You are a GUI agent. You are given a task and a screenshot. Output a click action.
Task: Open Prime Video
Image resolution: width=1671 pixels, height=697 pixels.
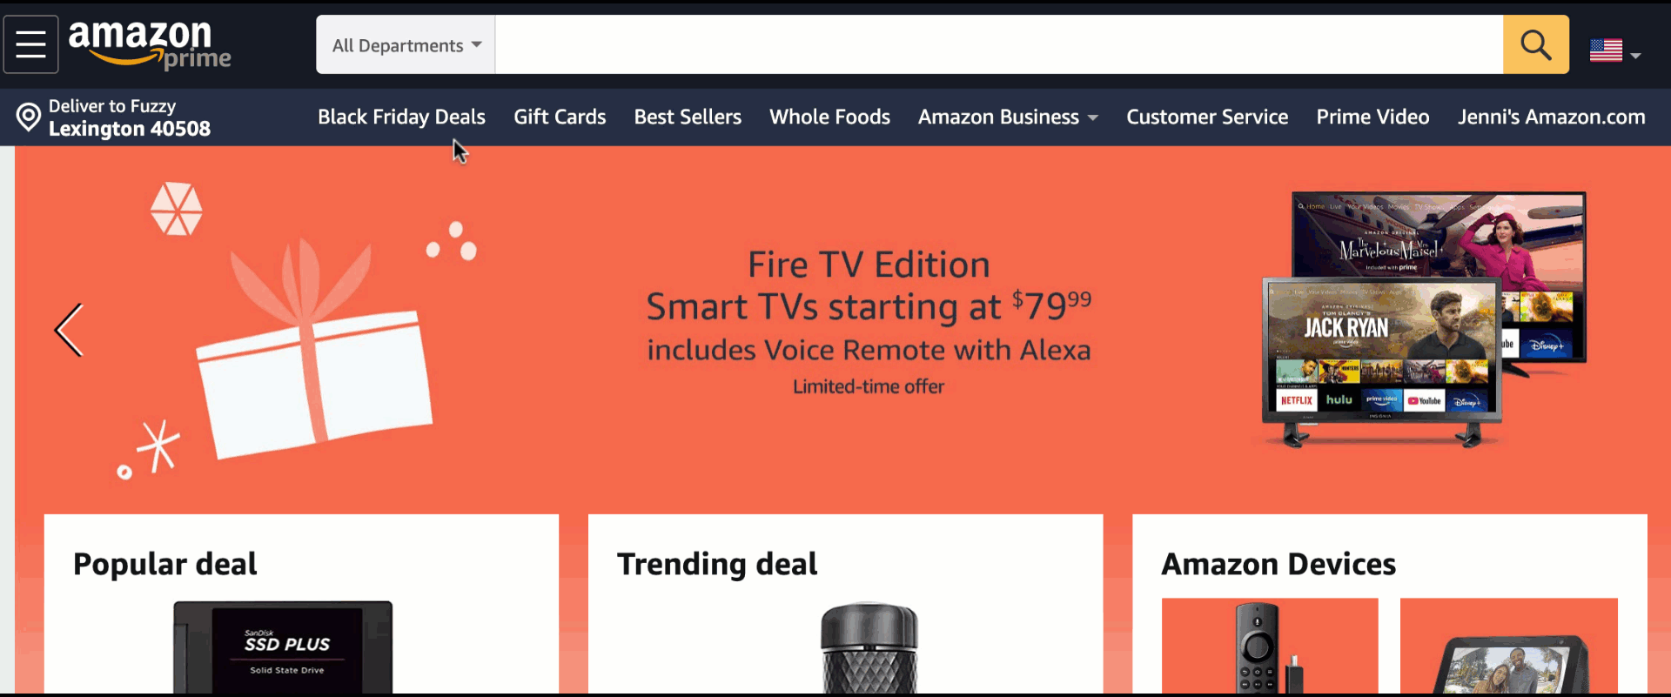coord(1372,117)
